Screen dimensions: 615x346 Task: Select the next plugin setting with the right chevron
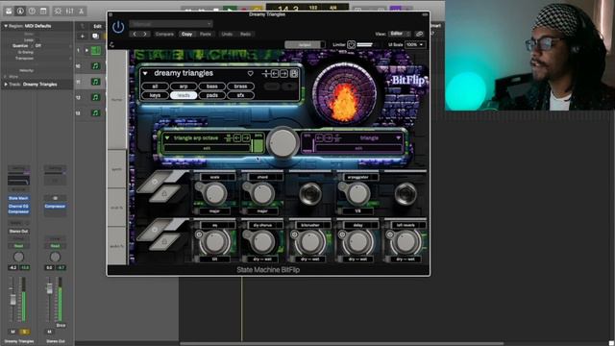145,35
